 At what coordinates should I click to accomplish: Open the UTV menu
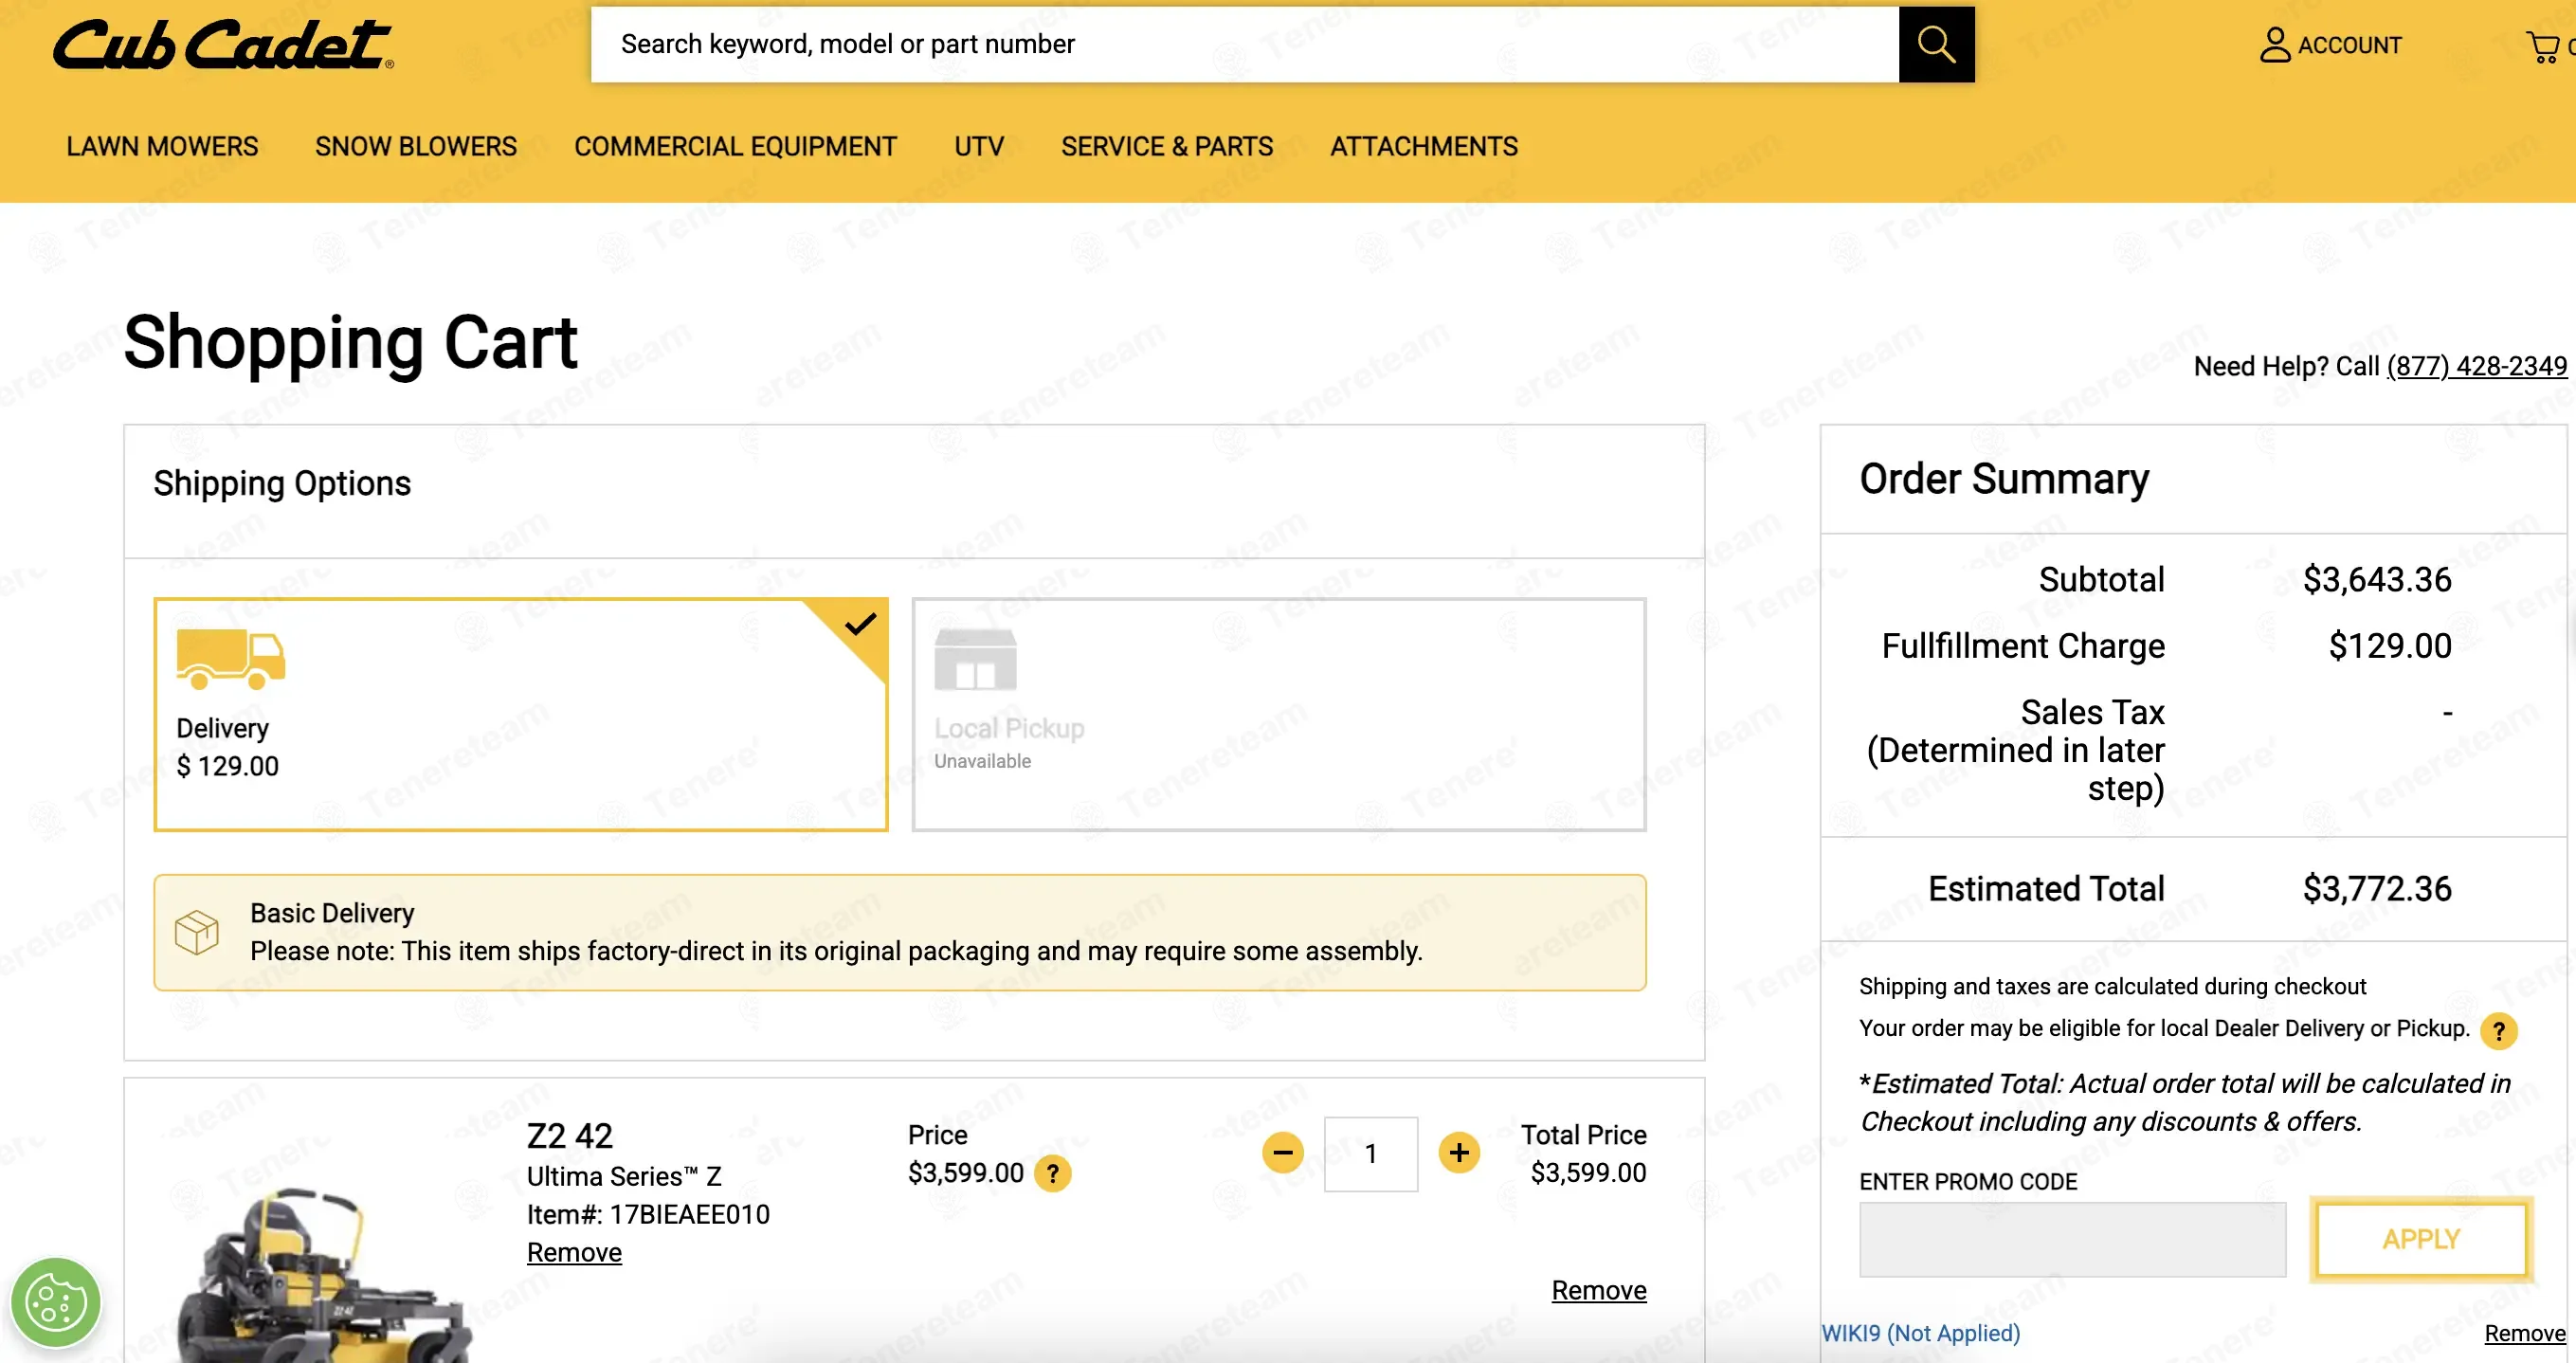(979, 146)
